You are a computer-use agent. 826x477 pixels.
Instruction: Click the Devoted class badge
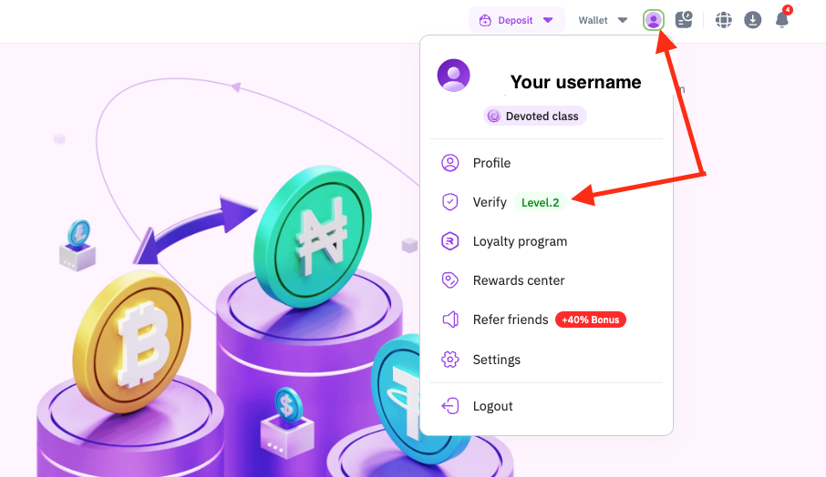(x=534, y=117)
